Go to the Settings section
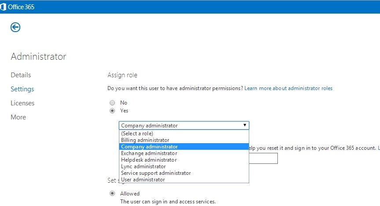Screen dimensions: 380x206 22,89
